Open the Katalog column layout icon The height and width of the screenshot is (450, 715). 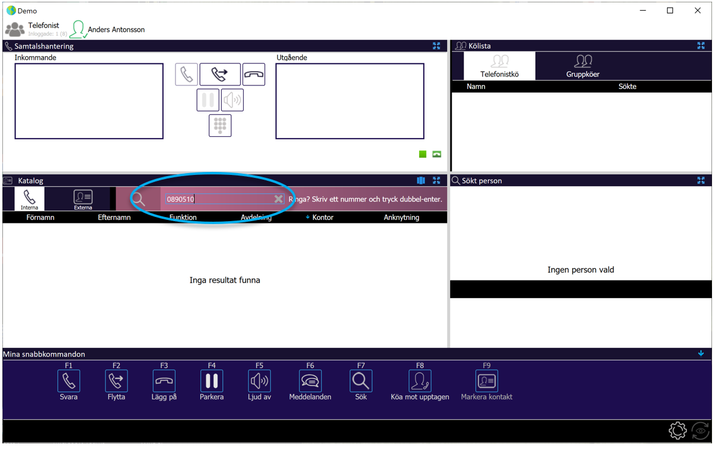pos(421,180)
